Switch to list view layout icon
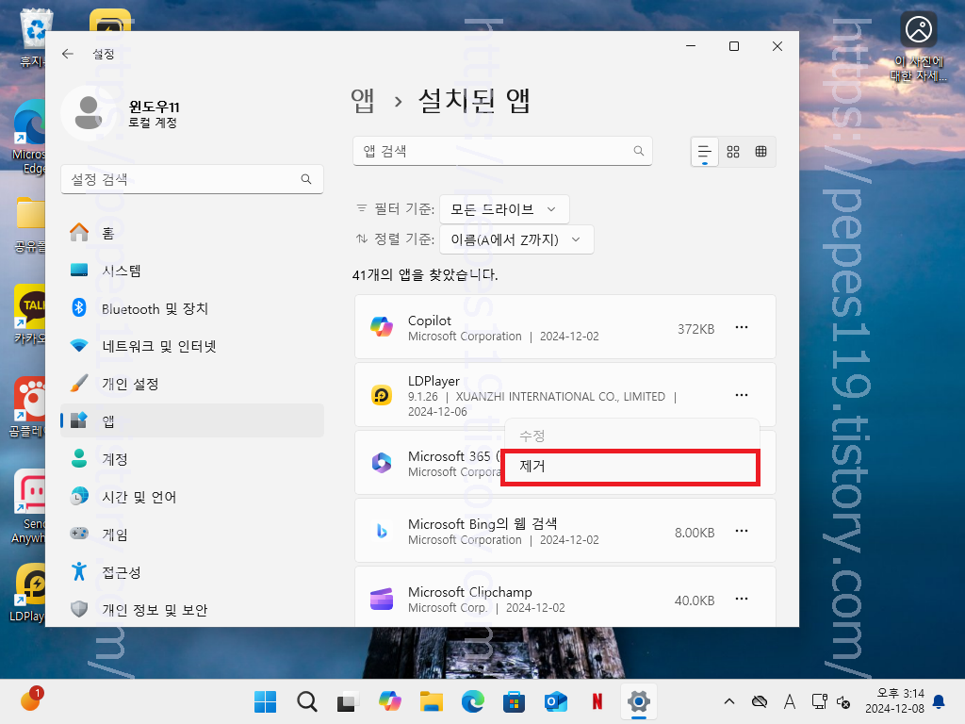 (x=705, y=152)
